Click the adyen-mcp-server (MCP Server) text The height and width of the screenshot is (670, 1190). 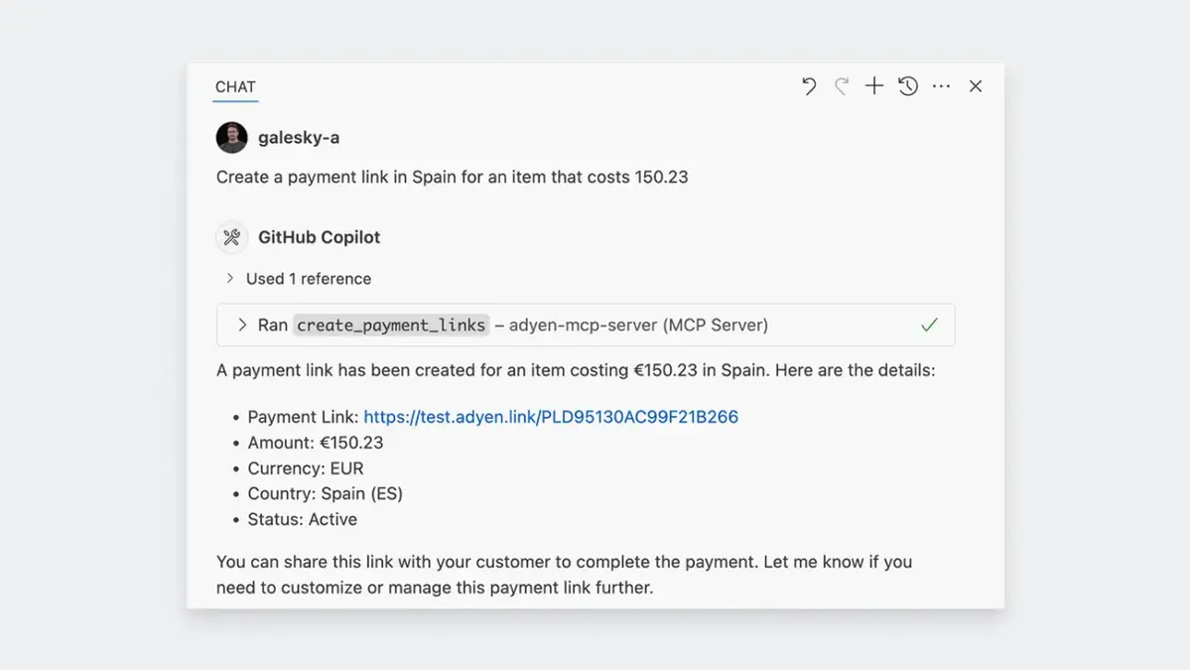point(638,325)
